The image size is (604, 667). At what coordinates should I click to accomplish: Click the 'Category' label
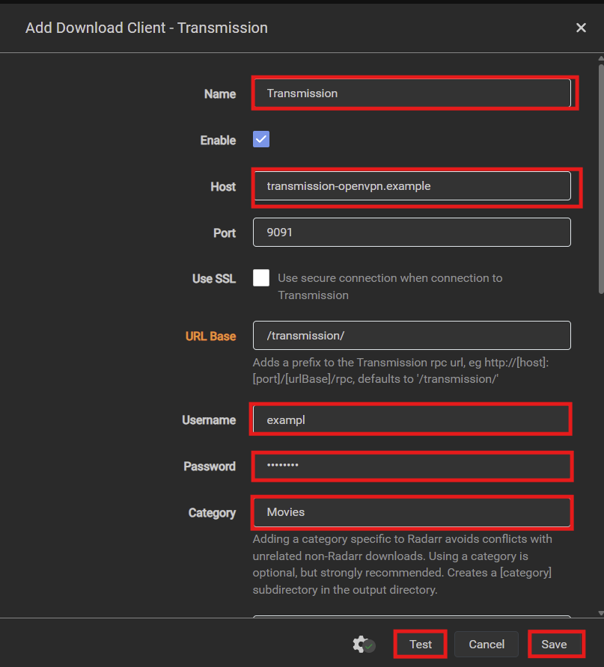pos(212,513)
